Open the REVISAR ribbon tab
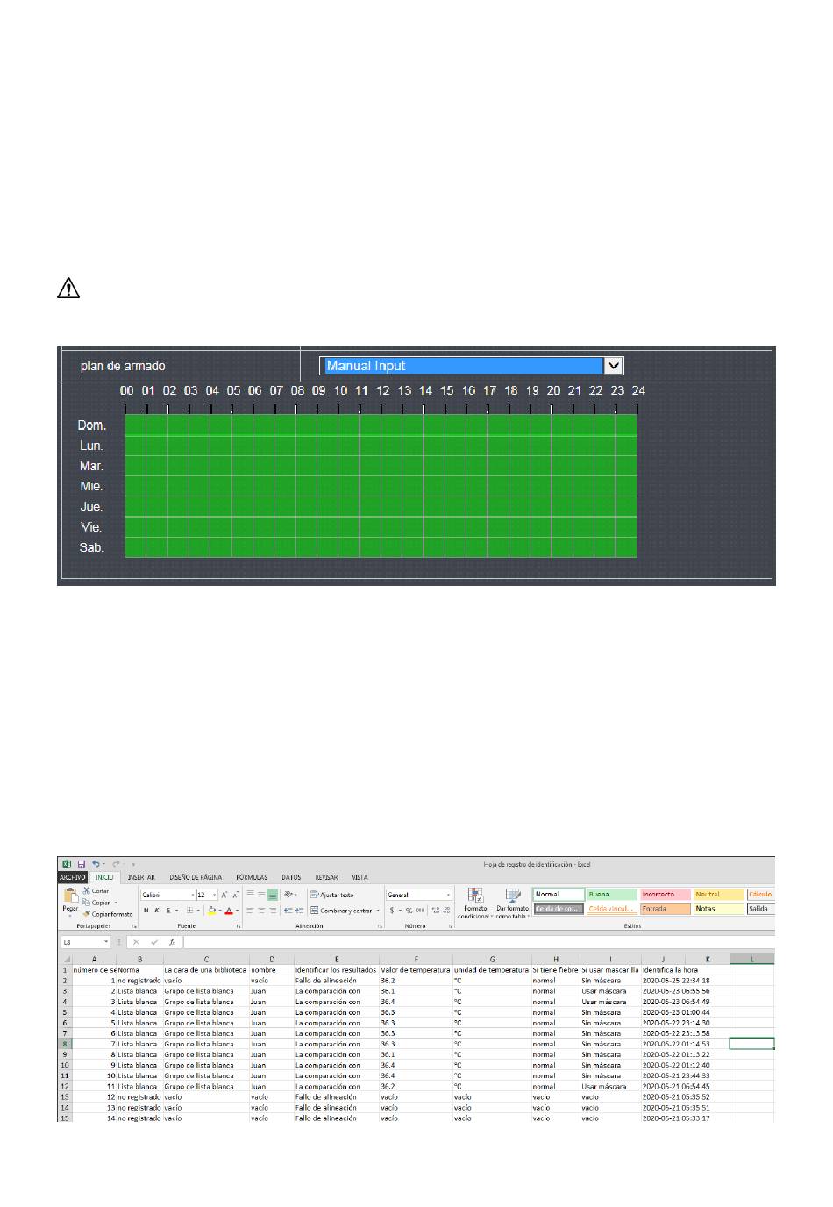833x1207 pixels. (326, 877)
